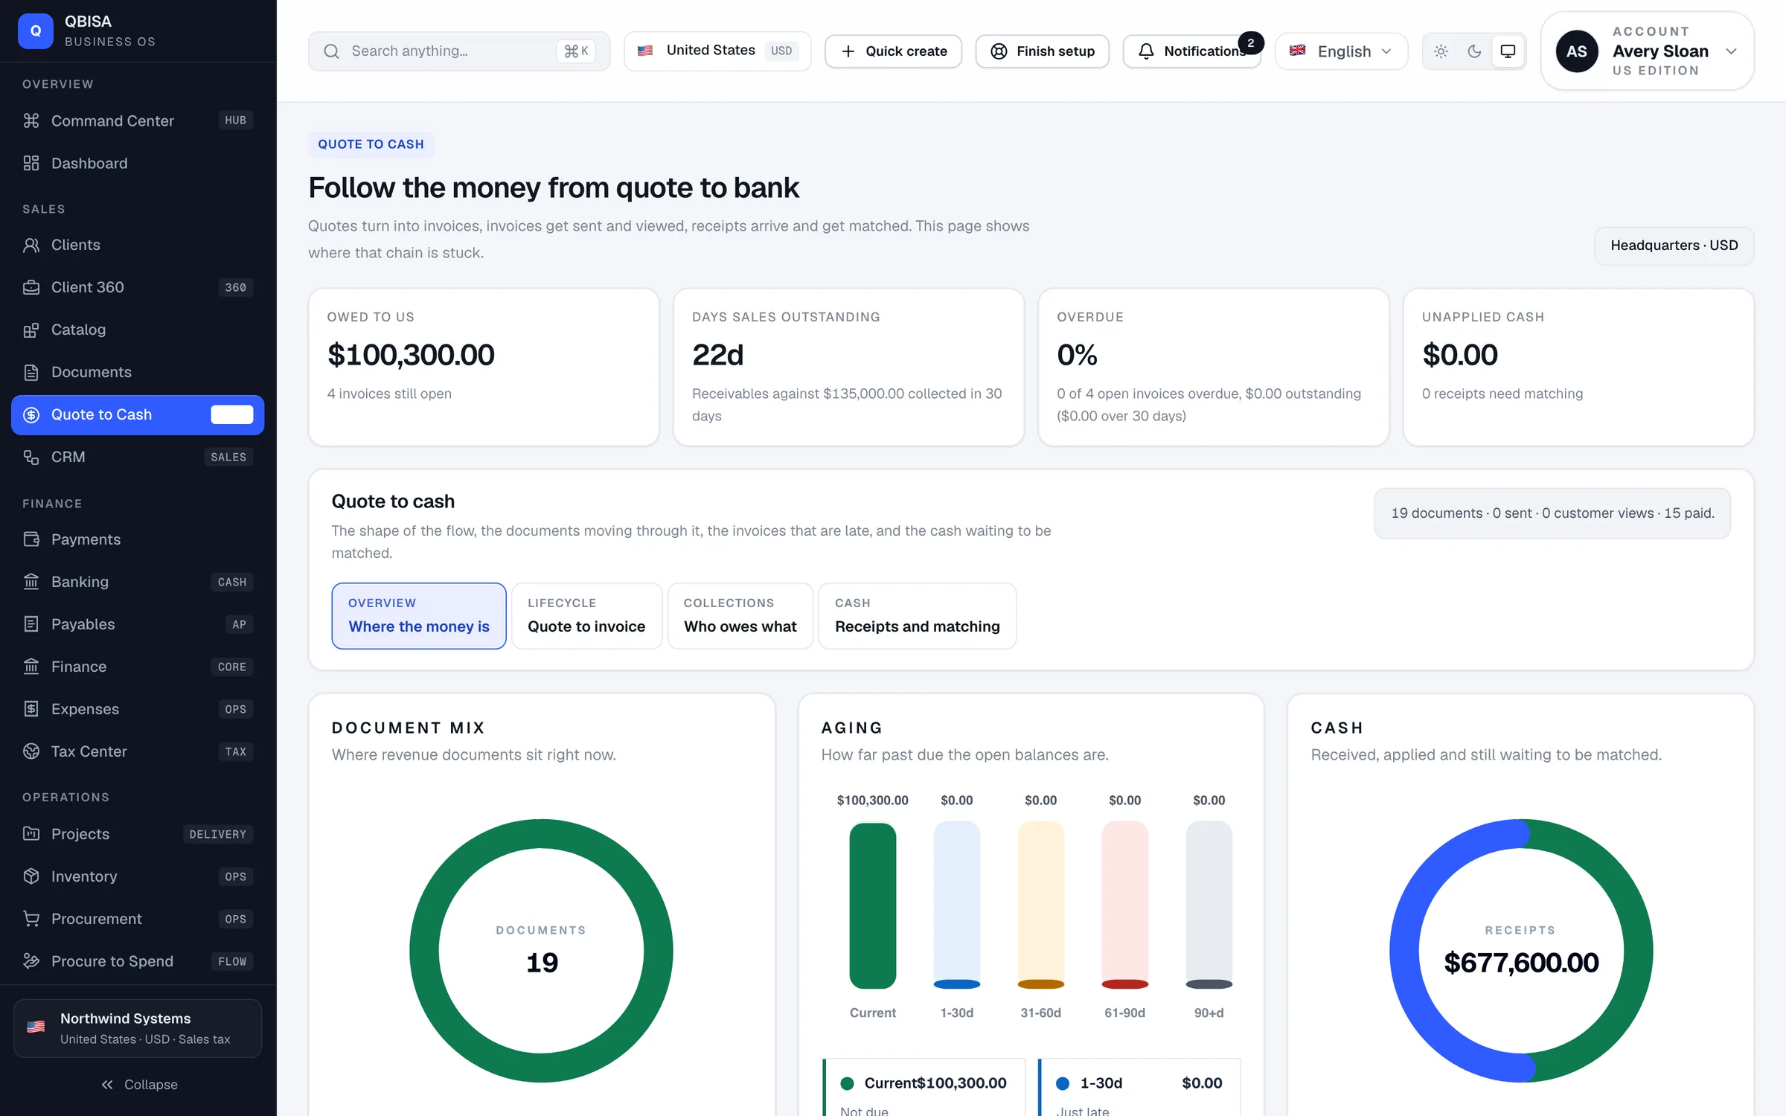Click the Dashboard grid icon

click(31, 163)
